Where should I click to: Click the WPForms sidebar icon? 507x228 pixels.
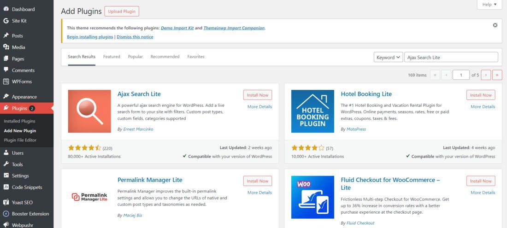[x=6, y=82]
